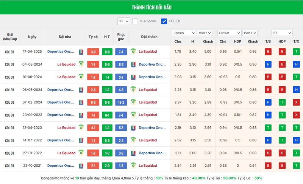
Task: Open the first Crown bookmaker dropdown
Action: point(184,33)
